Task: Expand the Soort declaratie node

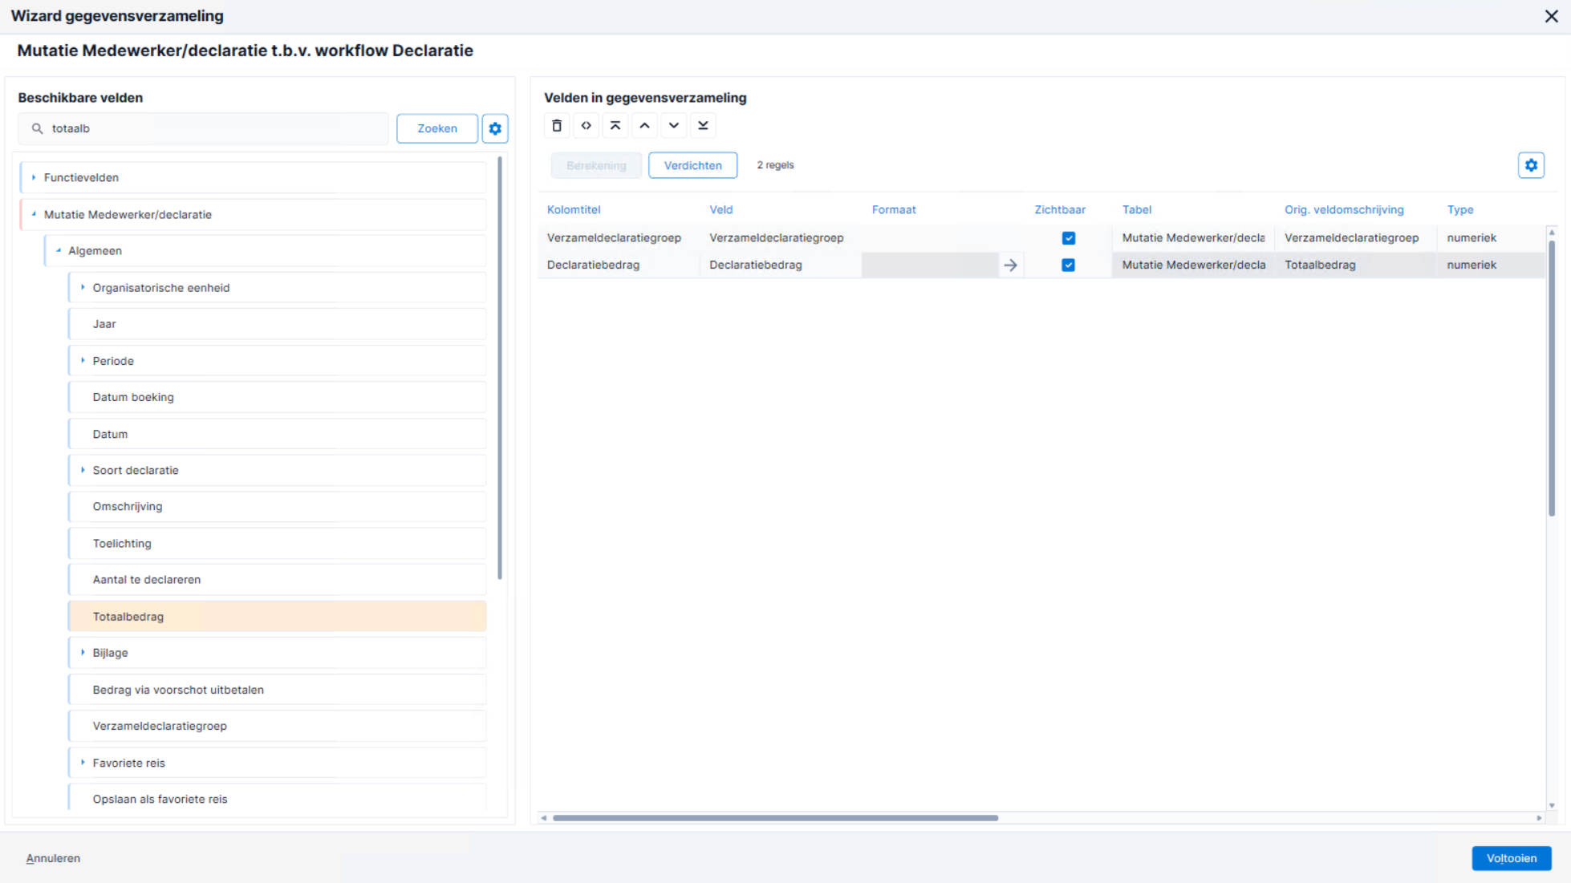Action: [x=83, y=470]
